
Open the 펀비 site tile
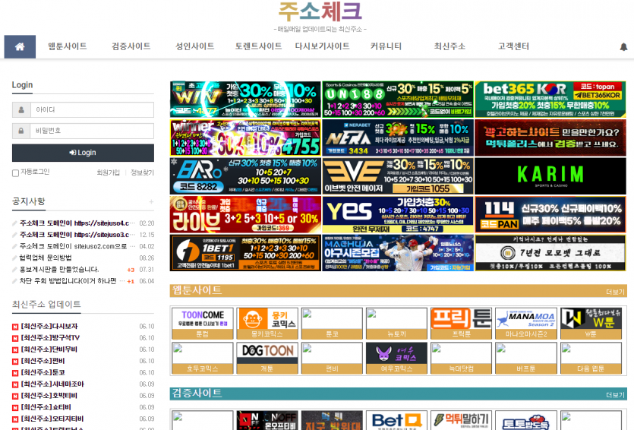332,358
